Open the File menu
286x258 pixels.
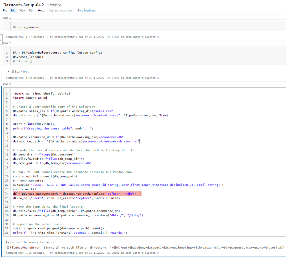click(x=5, y=11)
